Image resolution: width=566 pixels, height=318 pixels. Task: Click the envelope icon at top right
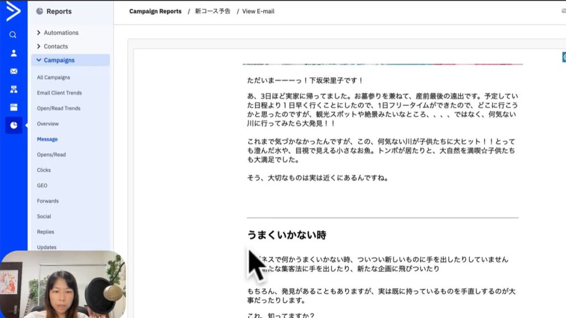[x=563, y=11]
